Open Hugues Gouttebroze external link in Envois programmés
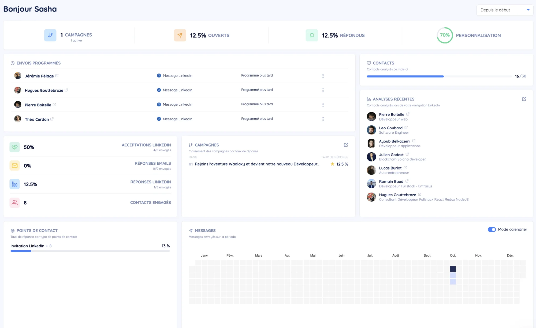 (x=66, y=90)
